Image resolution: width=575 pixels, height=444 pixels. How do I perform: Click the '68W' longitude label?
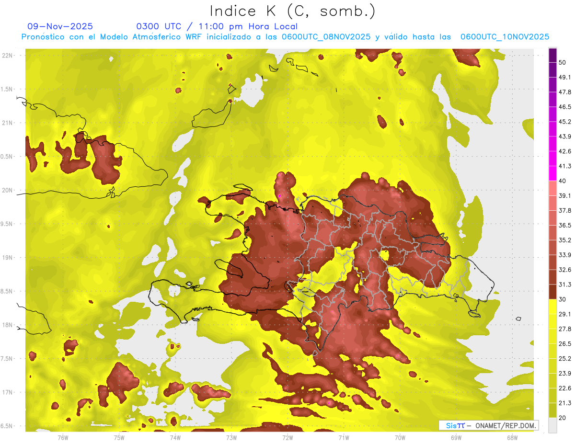coord(512,437)
